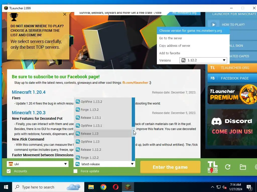Viewport: 257px width, 192px height.
Task: Click the play icon beside How to Play
Action: [214, 25]
